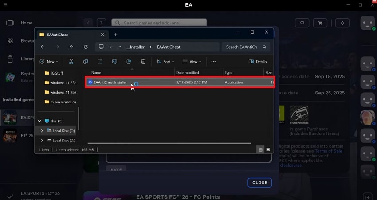The image size is (377, 200).
Task: Click the 9/12/2025 2:17 PM date cell
Action: (x=192, y=82)
